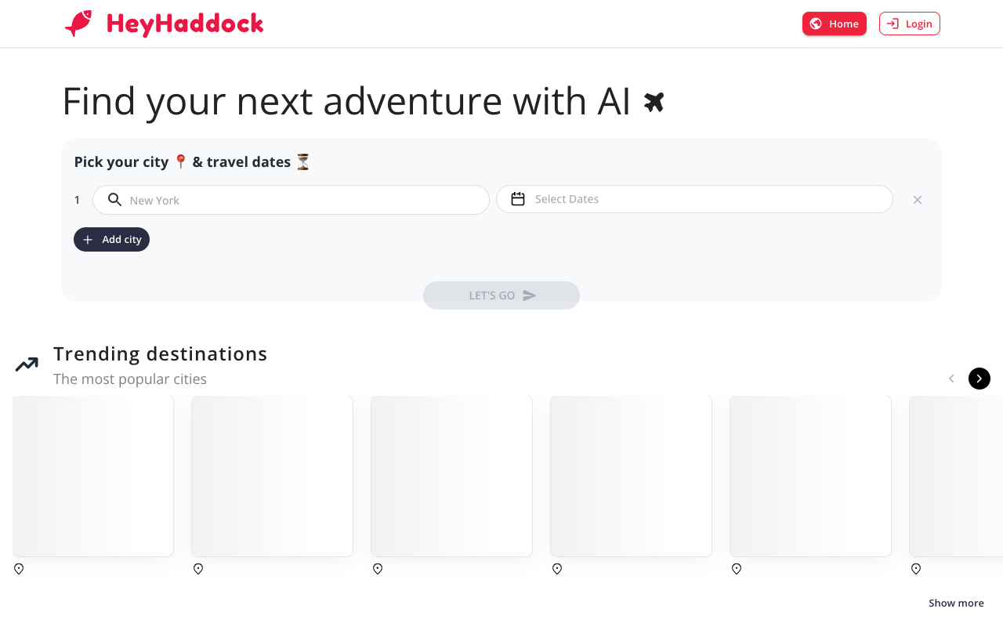
Task: Click the globe icon in Home button
Action: pyautogui.click(x=816, y=24)
